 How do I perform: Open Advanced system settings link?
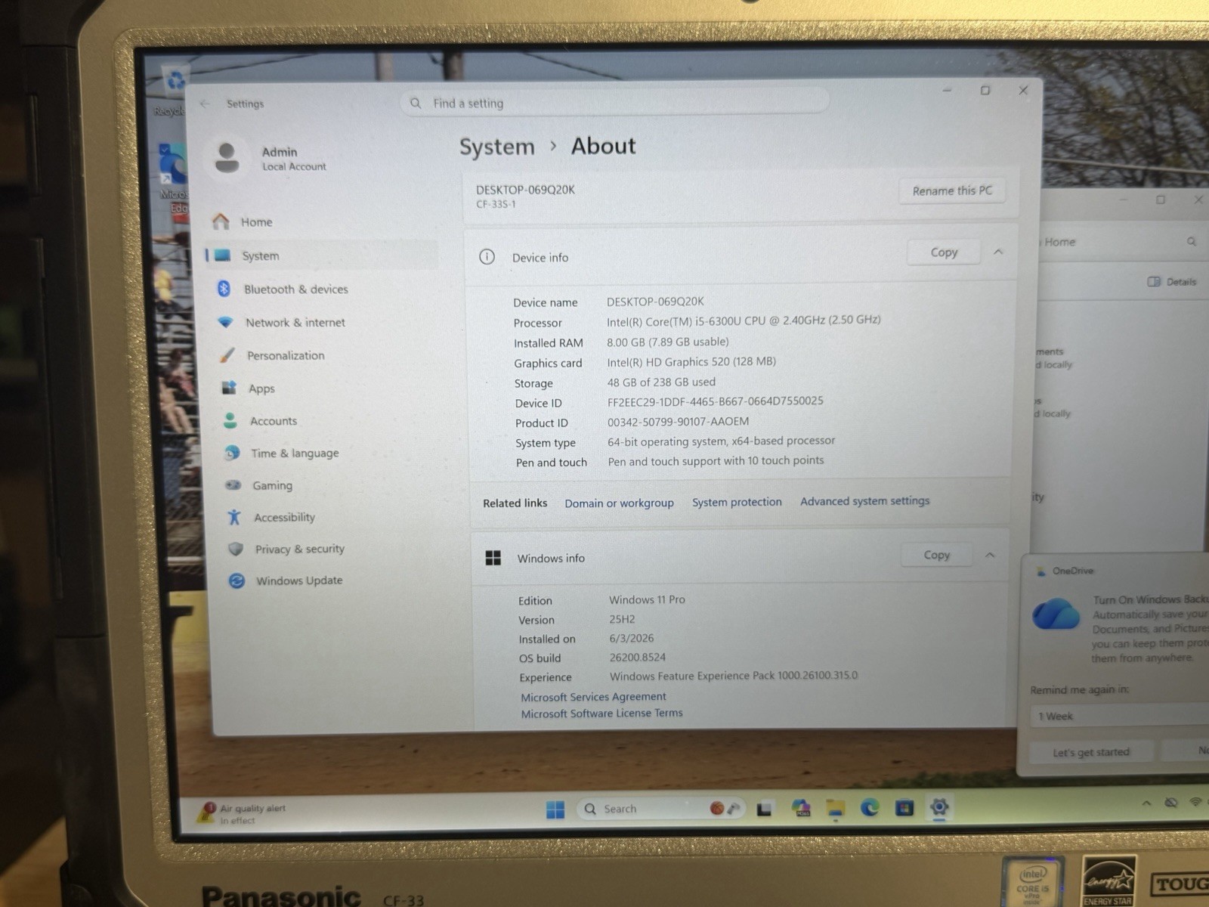[865, 500]
